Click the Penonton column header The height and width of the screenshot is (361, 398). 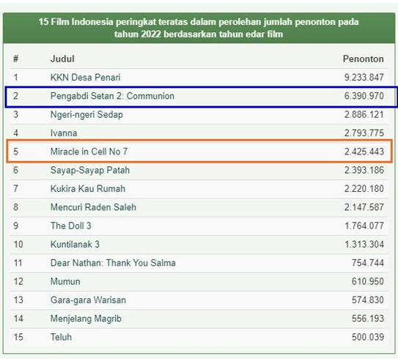[364, 59]
